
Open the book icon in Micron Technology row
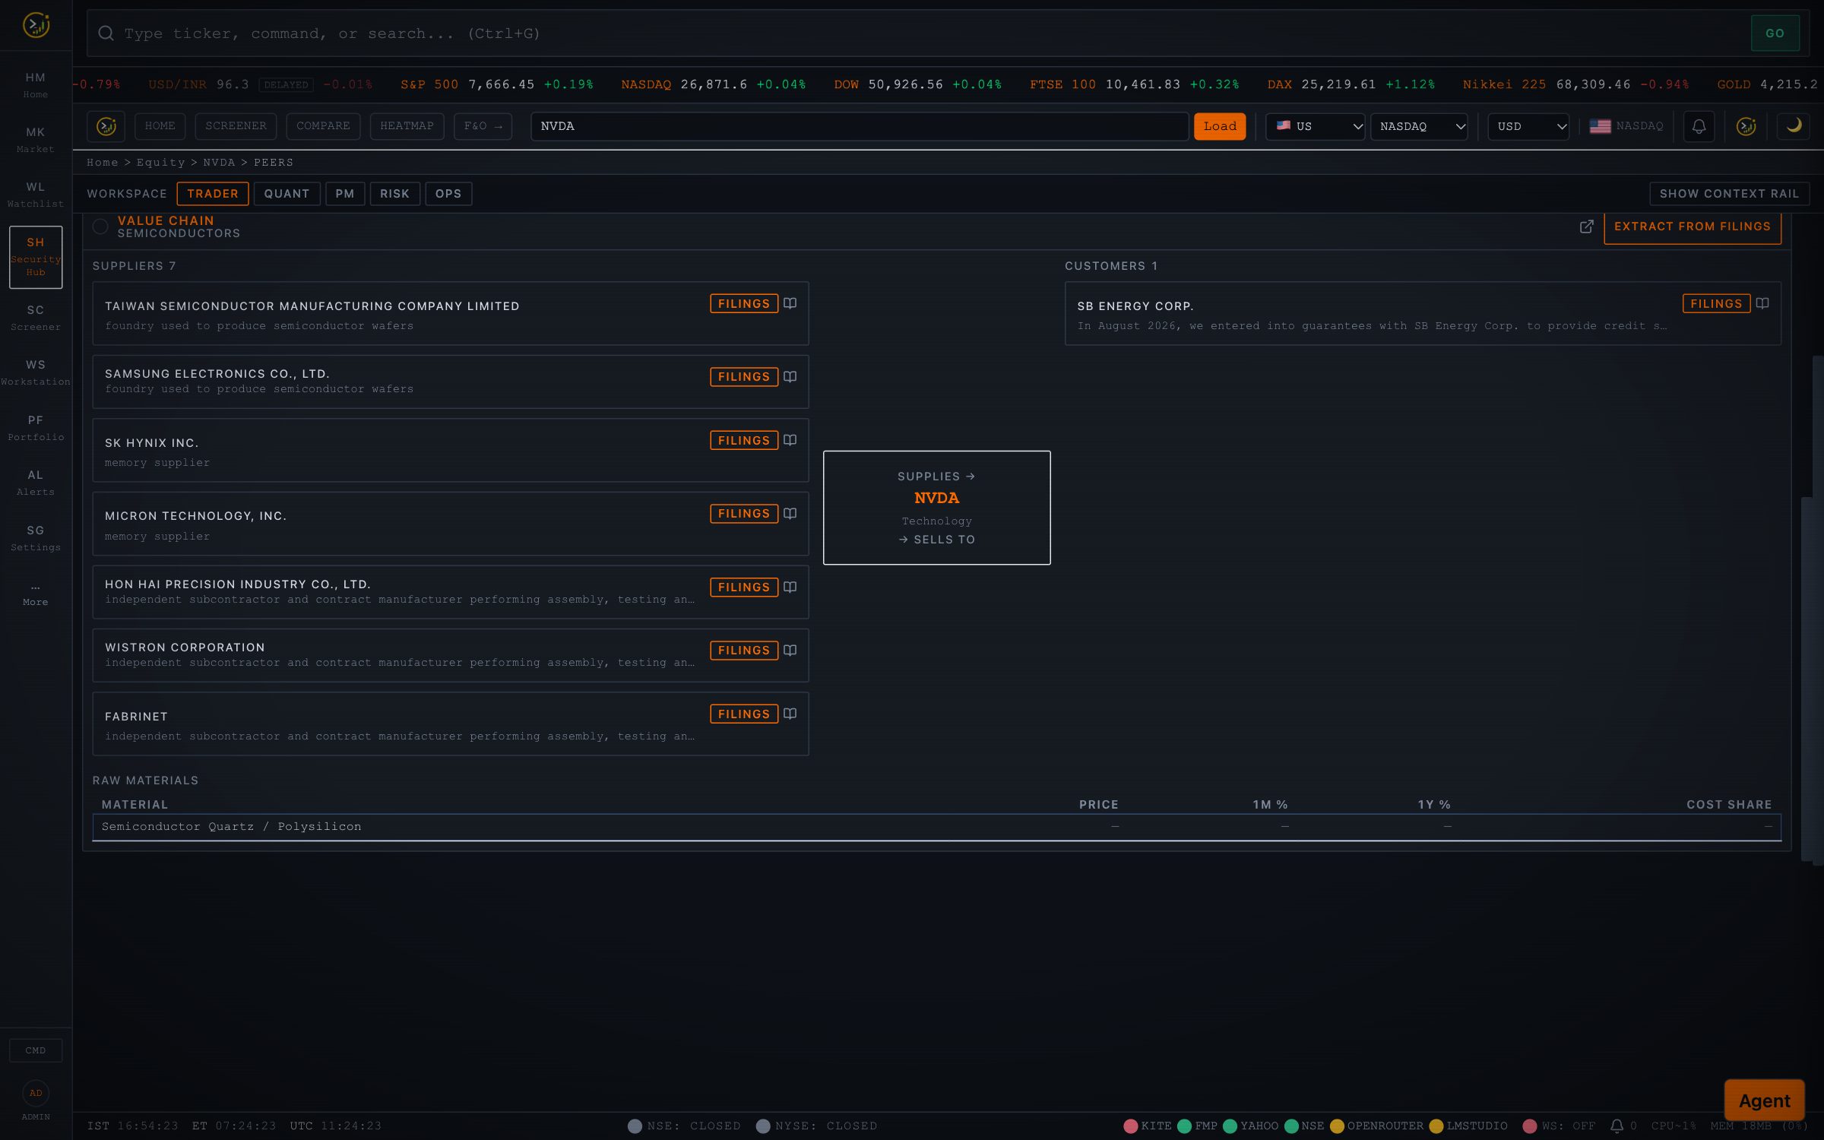tap(790, 514)
